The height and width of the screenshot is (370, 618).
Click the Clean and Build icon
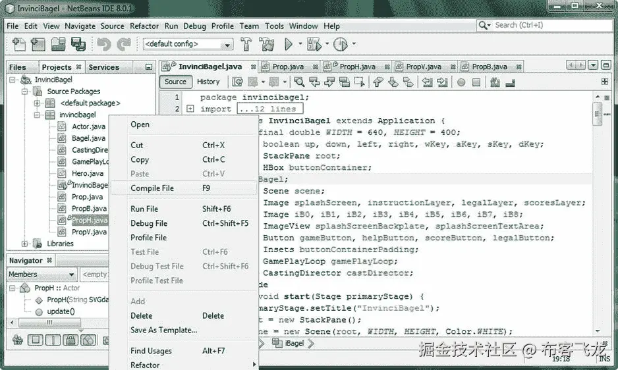coord(267,43)
